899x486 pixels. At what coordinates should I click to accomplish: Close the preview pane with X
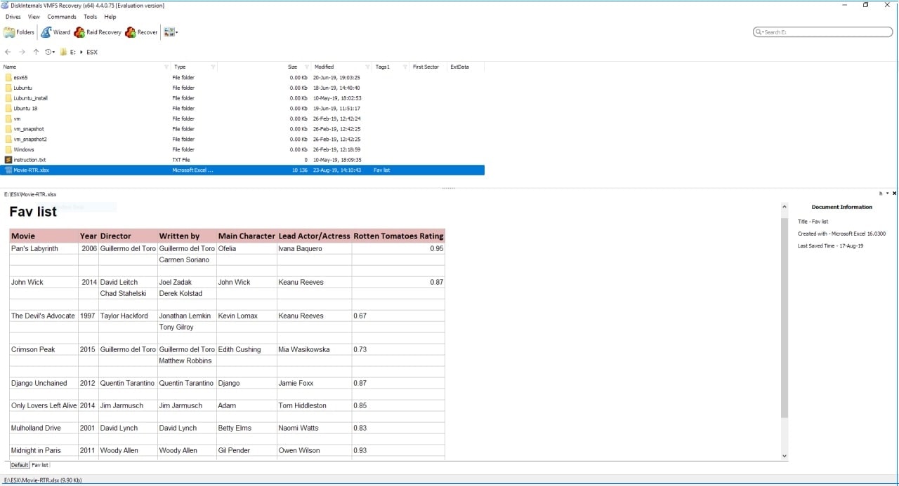point(894,193)
